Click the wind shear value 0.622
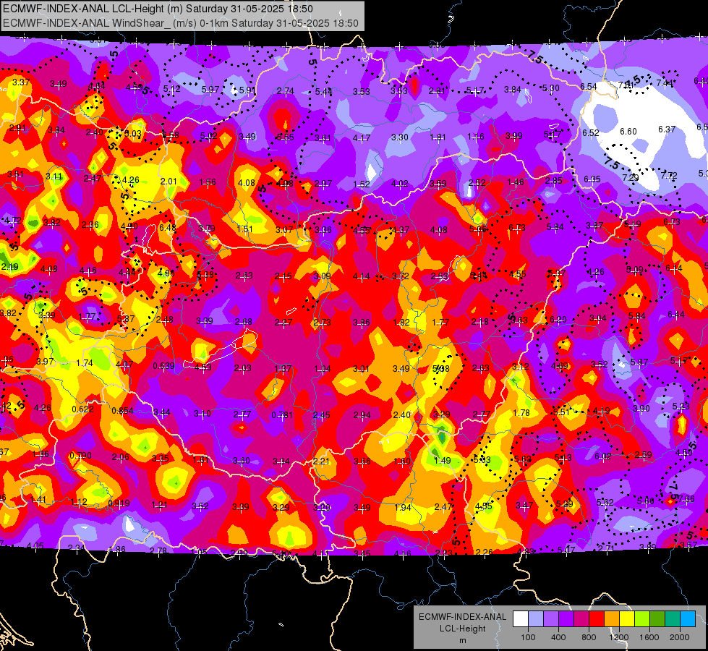Image resolution: width=708 pixels, height=651 pixels. coord(82,409)
